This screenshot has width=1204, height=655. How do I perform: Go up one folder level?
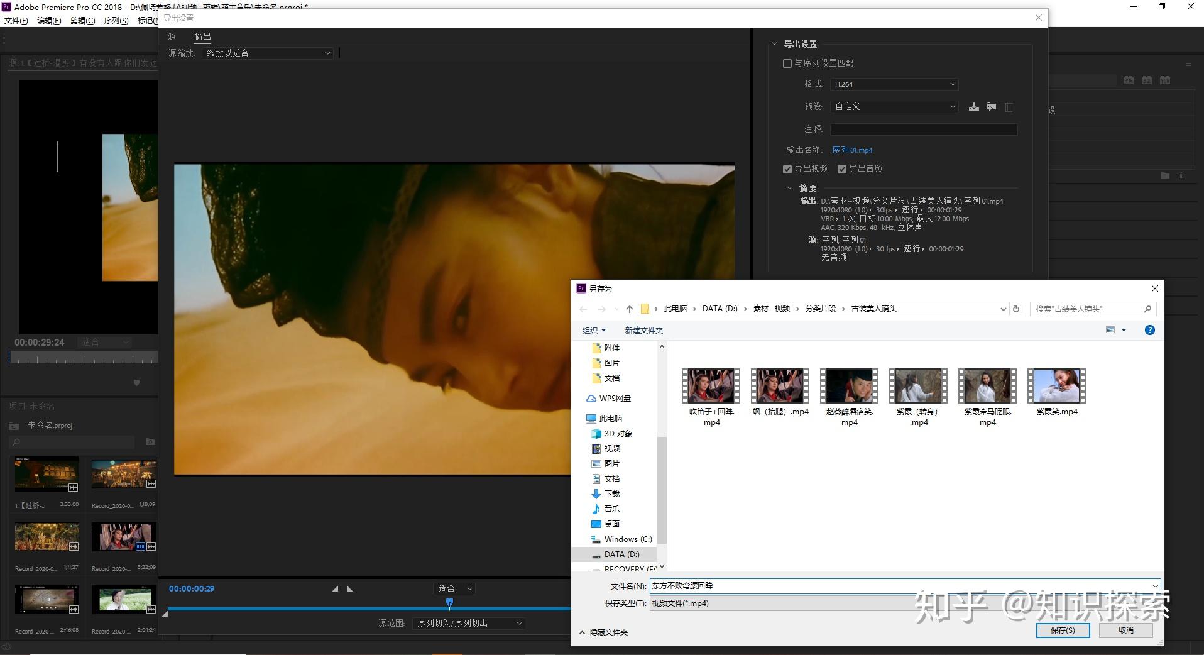pos(629,309)
